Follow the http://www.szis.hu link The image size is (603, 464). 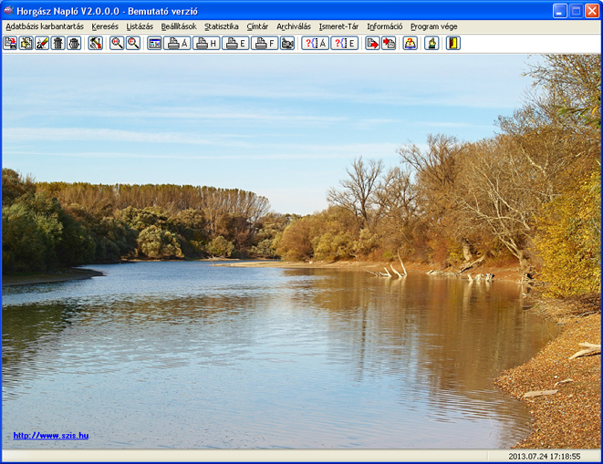click(x=51, y=436)
